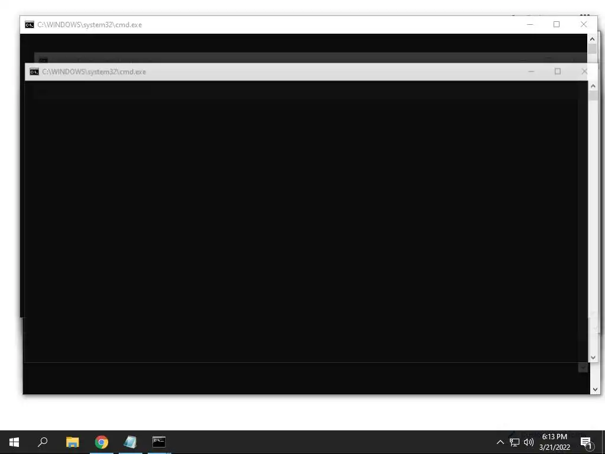
Task: Select the back cmd.exe window title bar
Action: point(308,25)
